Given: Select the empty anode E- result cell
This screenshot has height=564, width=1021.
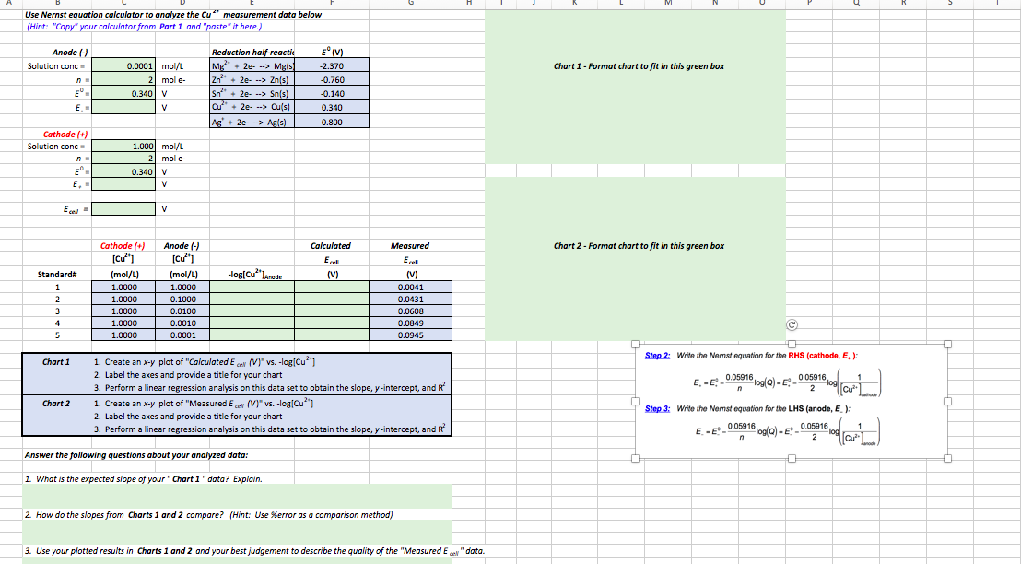Looking at the screenshot, I should [x=123, y=107].
